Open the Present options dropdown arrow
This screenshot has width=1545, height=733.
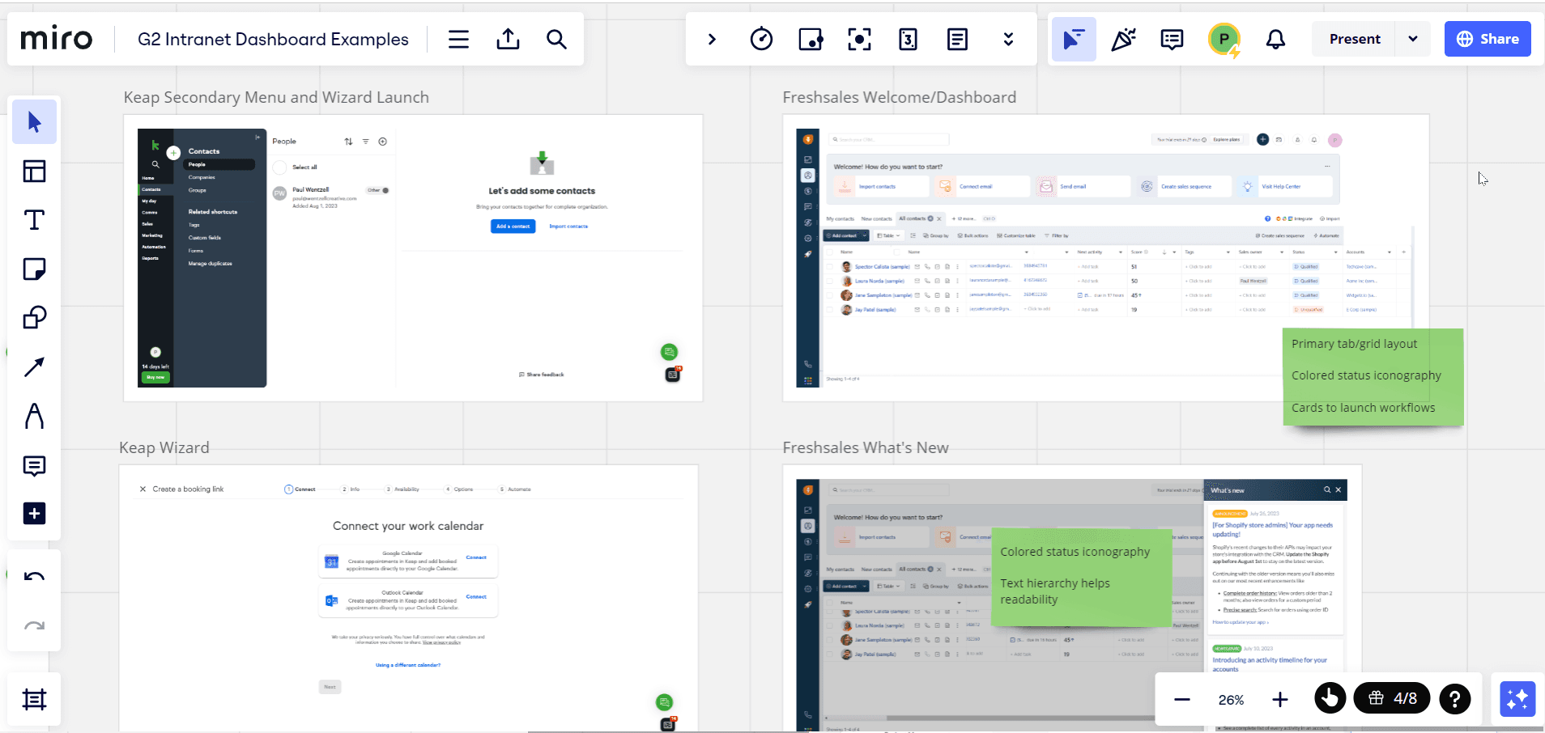1413,39
